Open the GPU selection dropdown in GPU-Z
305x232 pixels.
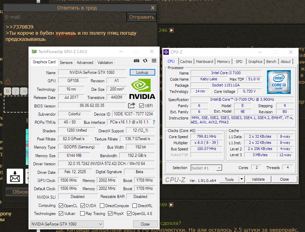coord(67,224)
